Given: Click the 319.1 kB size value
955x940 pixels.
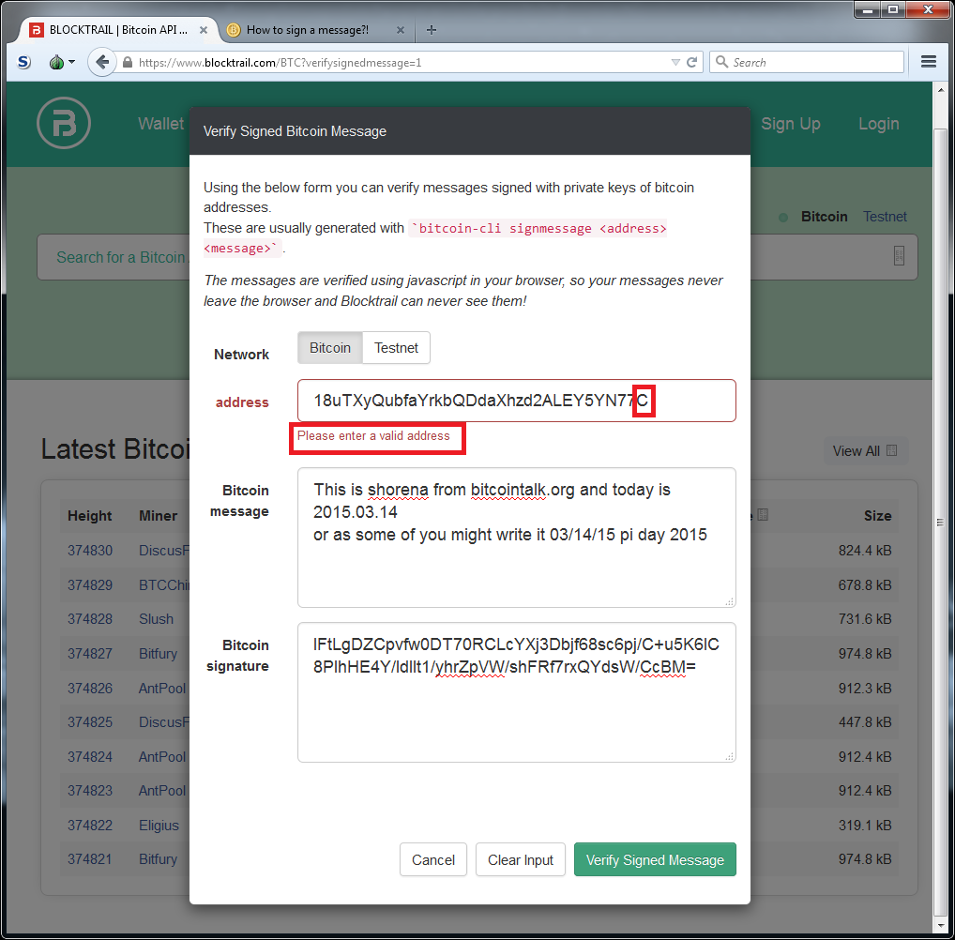Looking at the screenshot, I should (x=865, y=825).
